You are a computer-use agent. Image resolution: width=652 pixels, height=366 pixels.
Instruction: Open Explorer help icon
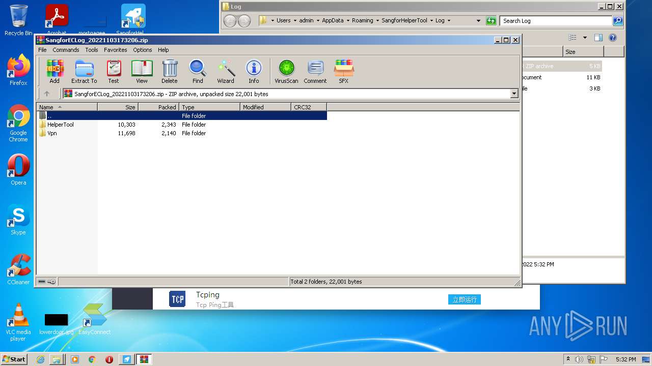coord(613,38)
